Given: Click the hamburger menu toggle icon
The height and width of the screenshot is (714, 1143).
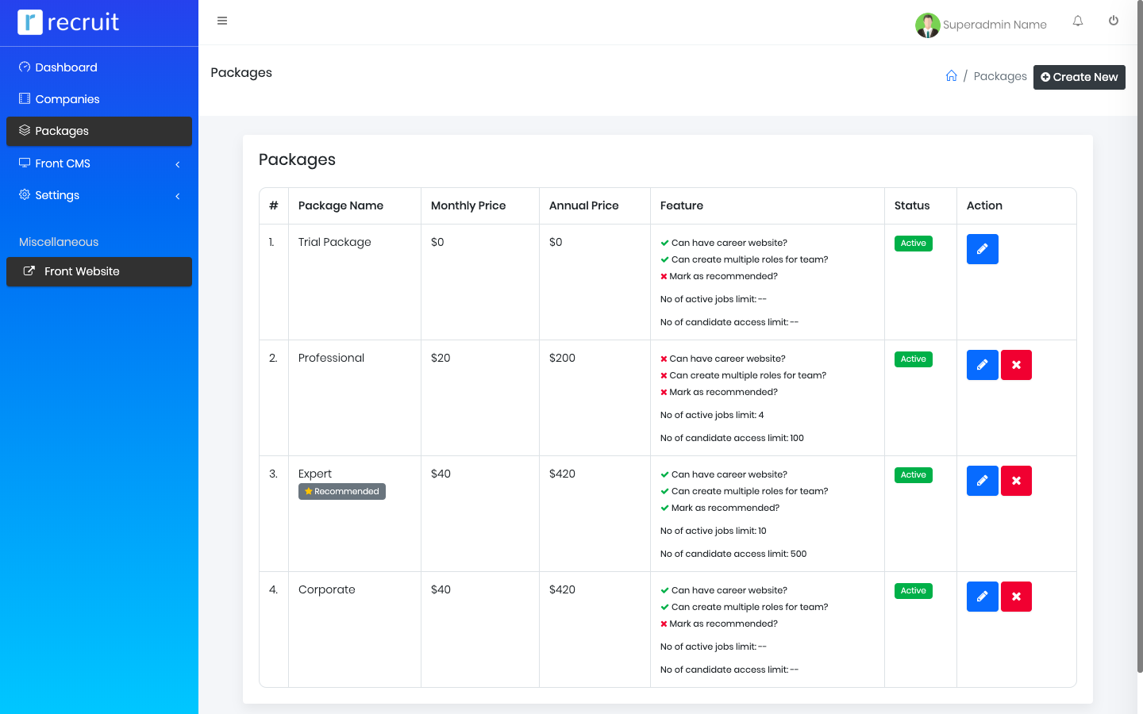Looking at the screenshot, I should tap(222, 21).
